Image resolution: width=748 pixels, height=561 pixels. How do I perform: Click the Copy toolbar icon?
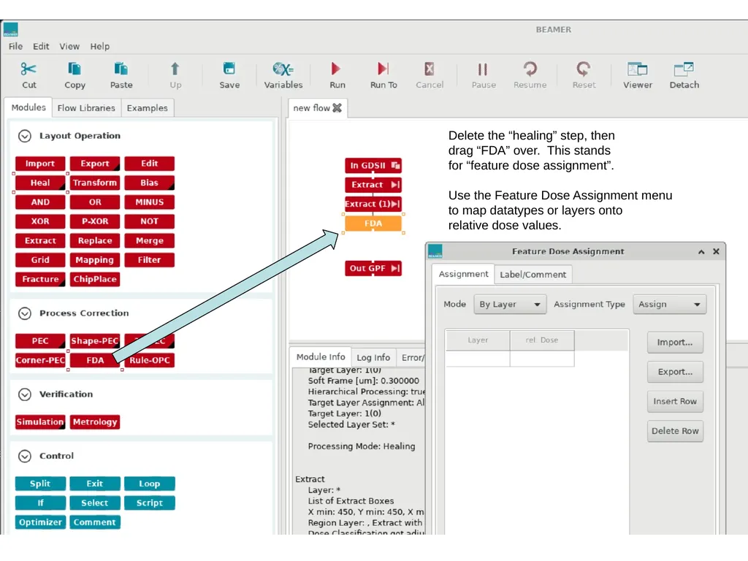click(x=75, y=69)
